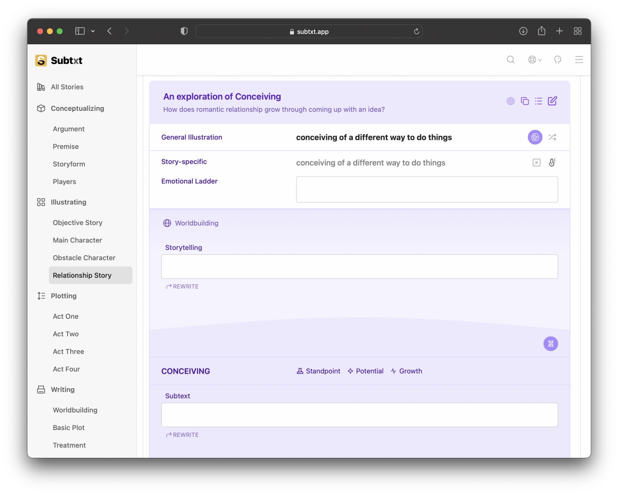Open the search magnifier icon
Image resolution: width=618 pixels, height=494 pixels.
coord(511,59)
